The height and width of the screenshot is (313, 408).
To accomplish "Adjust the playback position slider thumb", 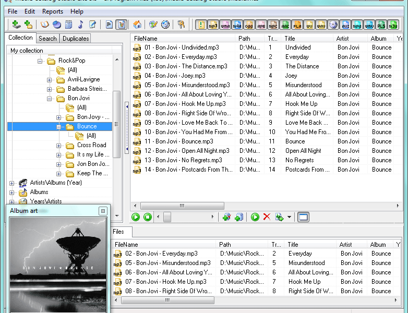I will [x=167, y=216].
